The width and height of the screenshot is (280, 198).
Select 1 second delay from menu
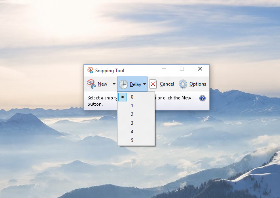(132, 105)
